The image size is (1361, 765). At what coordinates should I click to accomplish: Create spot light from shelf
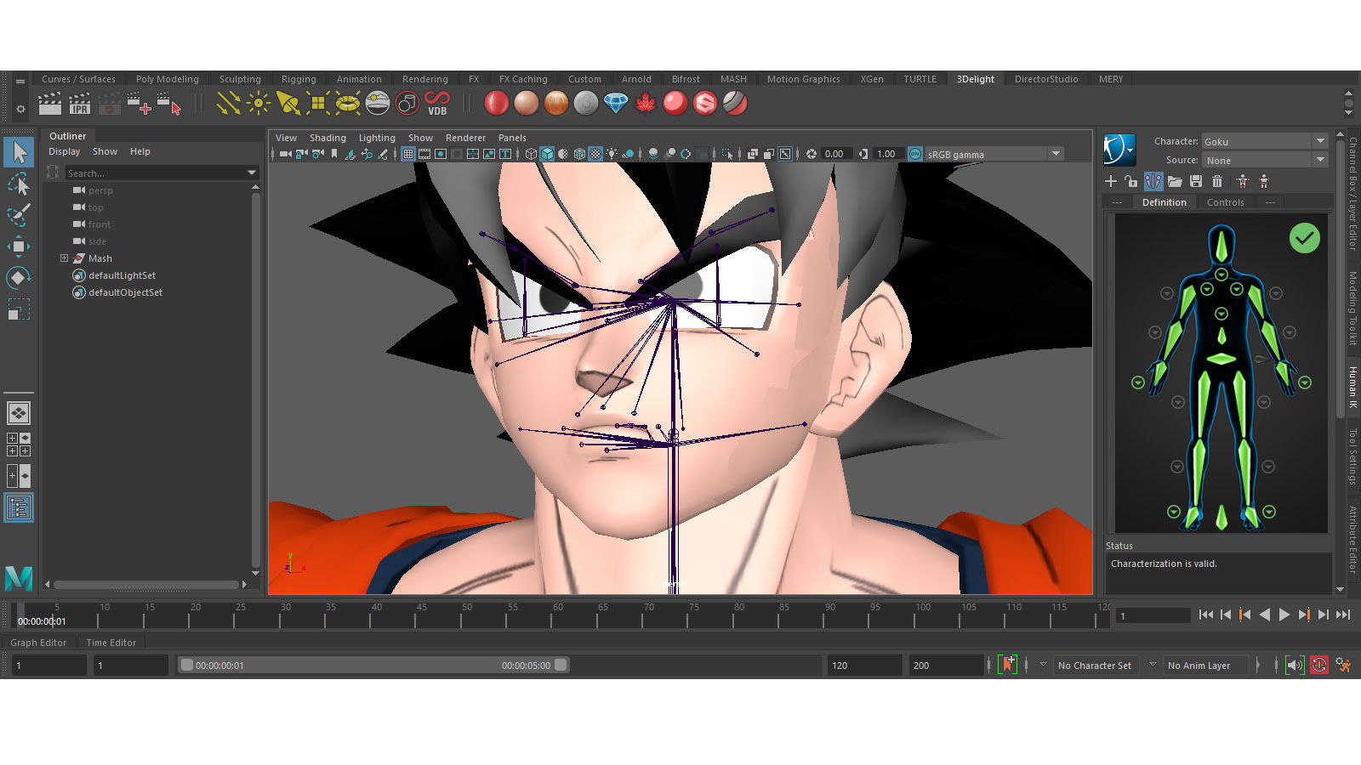point(288,104)
